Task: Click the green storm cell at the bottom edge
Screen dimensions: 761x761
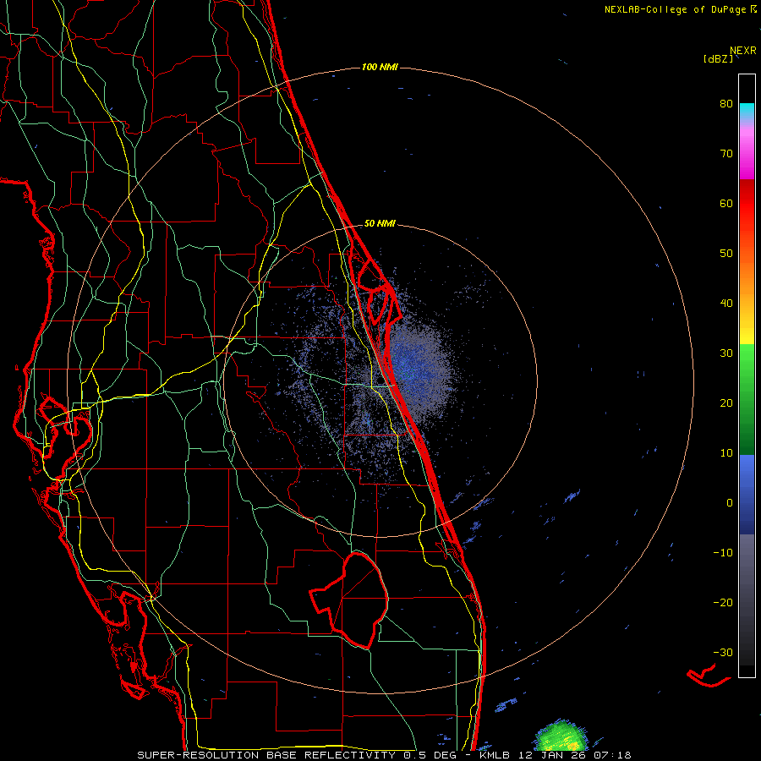Action: 561,736
